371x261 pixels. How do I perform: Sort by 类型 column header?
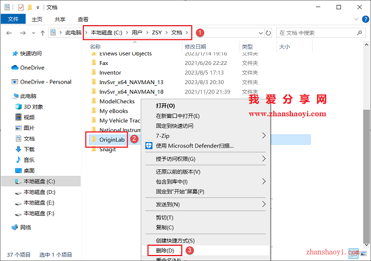coord(247,46)
